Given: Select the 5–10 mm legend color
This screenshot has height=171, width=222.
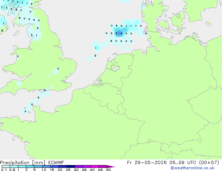Looking at the screenshot, I should pyautogui.click(x=38, y=166).
